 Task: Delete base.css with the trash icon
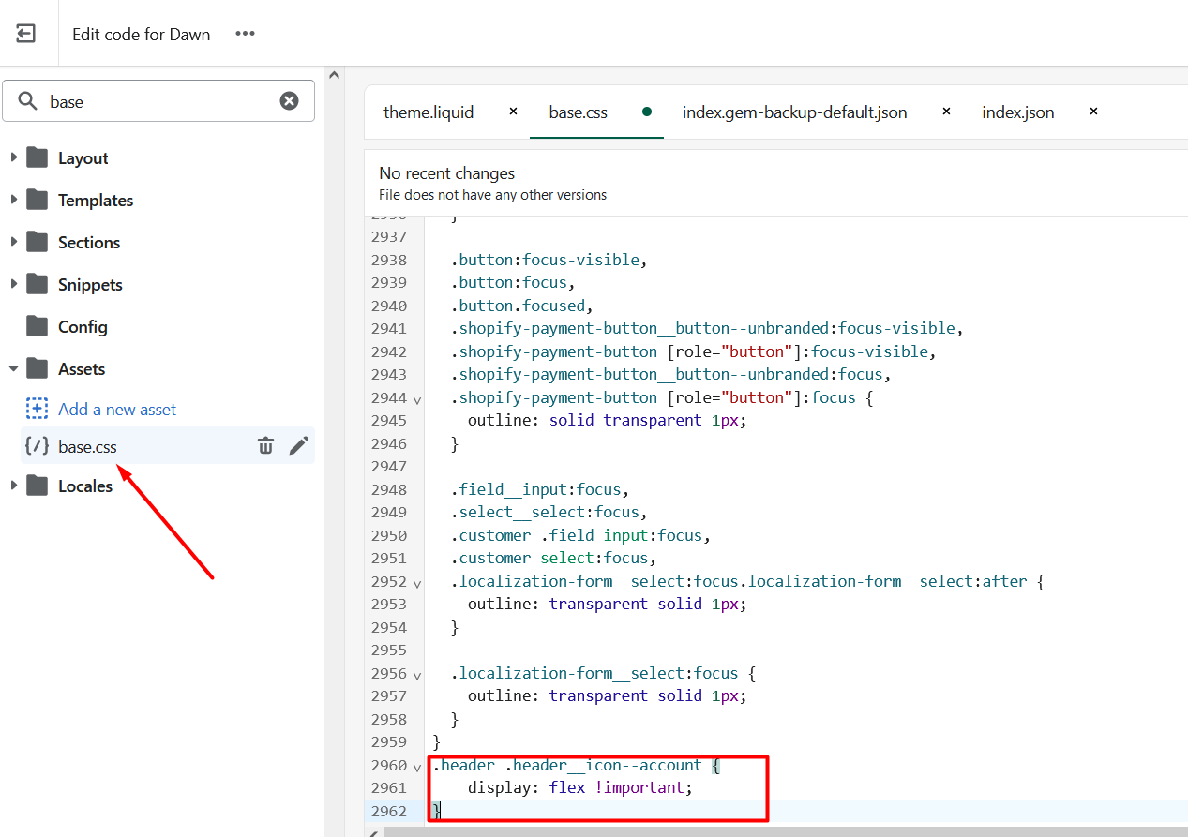click(x=266, y=446)
